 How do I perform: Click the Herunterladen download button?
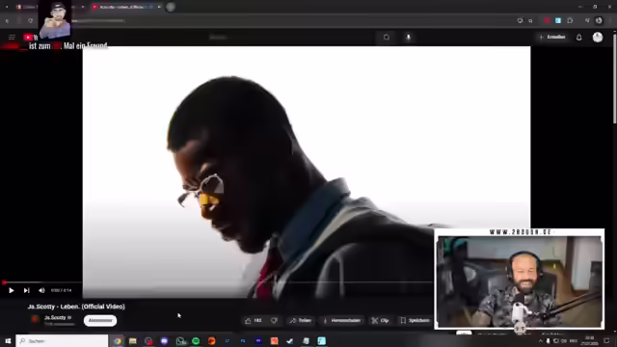pyautogui.click(x=342, y=321)
